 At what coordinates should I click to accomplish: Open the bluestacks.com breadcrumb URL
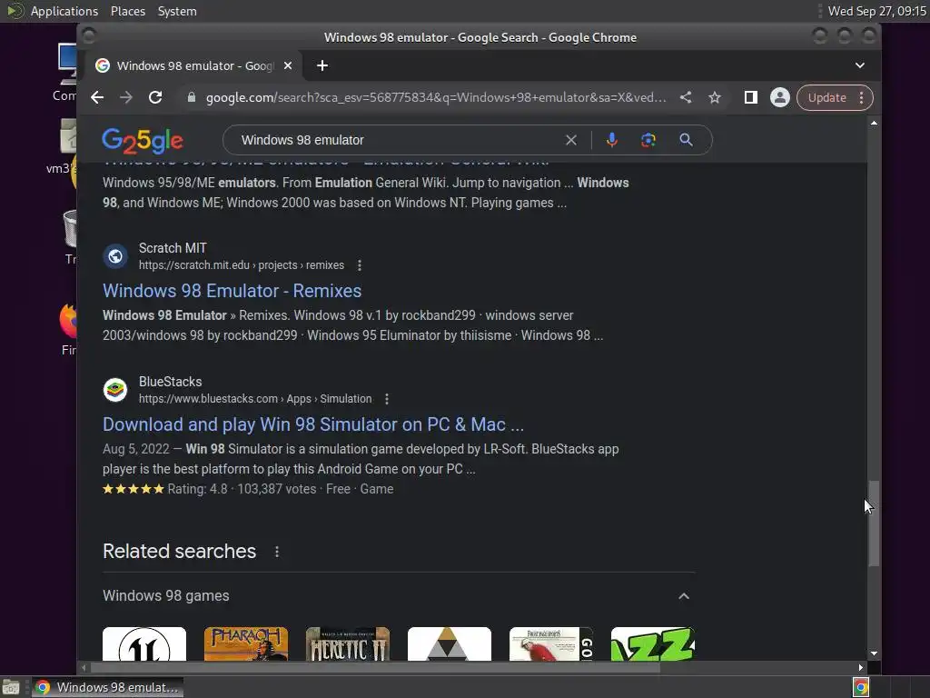(255, 399)
